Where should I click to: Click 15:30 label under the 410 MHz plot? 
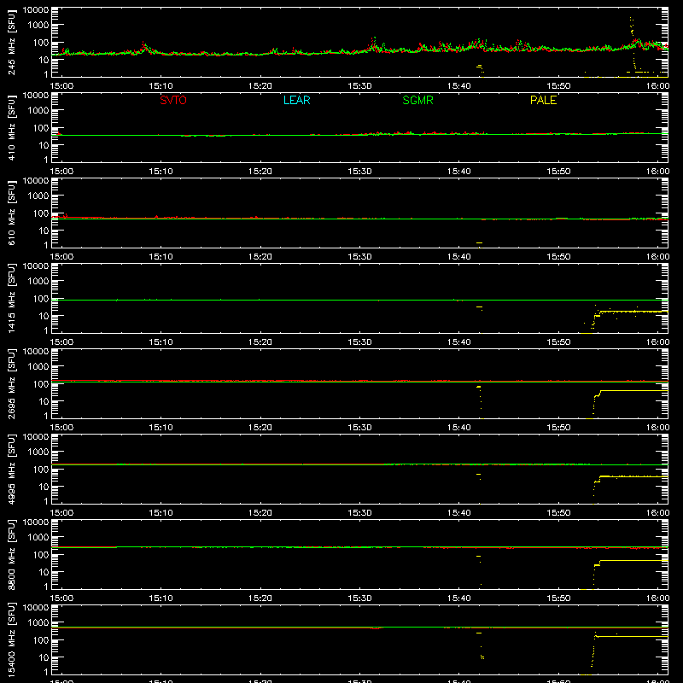pyautogui.click(x=359, y=172)
